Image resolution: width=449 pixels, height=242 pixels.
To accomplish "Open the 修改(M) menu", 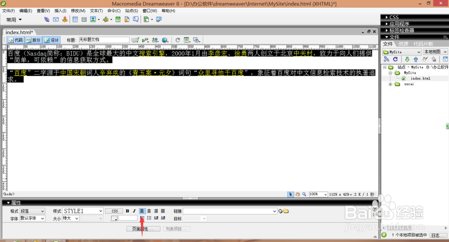I will (x=78, y=11).
